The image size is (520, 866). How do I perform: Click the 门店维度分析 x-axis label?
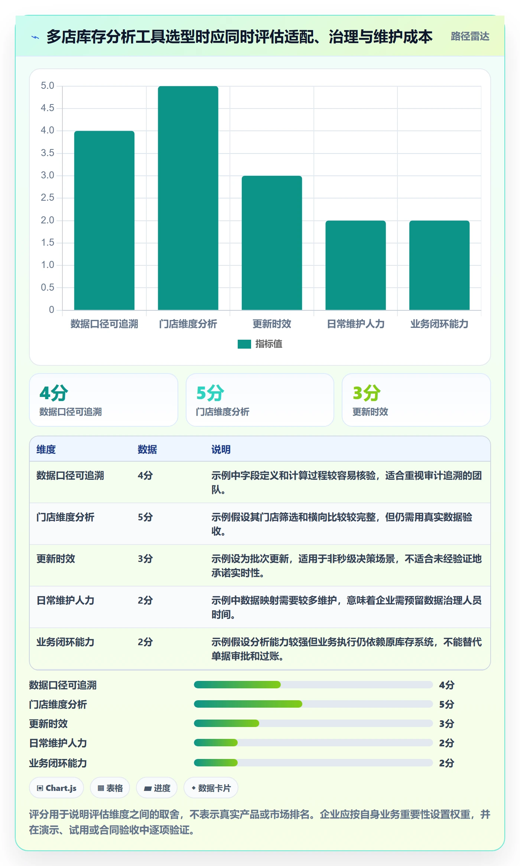point(188,324)
